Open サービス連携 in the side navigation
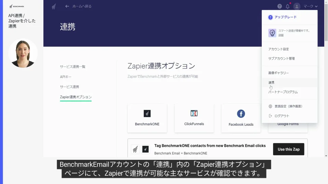This screenshot has width=328, height=184. coord(69,87)
